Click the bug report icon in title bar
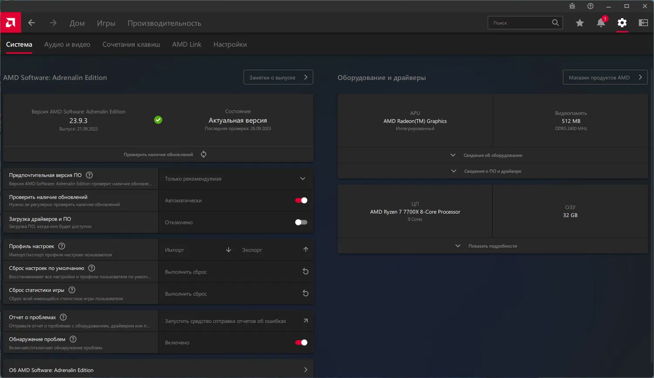 [x=572, y=6]
